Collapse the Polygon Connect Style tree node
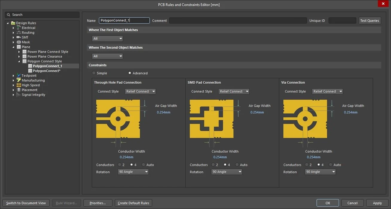Viewport: 391px width, 209px height. 19,61
